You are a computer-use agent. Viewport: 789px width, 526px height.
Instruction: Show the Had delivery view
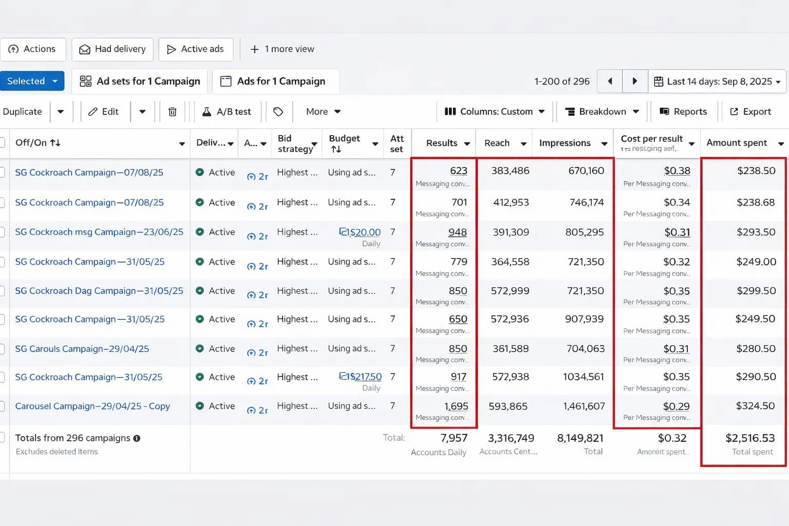112,49
